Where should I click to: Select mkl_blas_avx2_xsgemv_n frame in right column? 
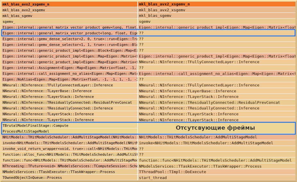(216, 4)
